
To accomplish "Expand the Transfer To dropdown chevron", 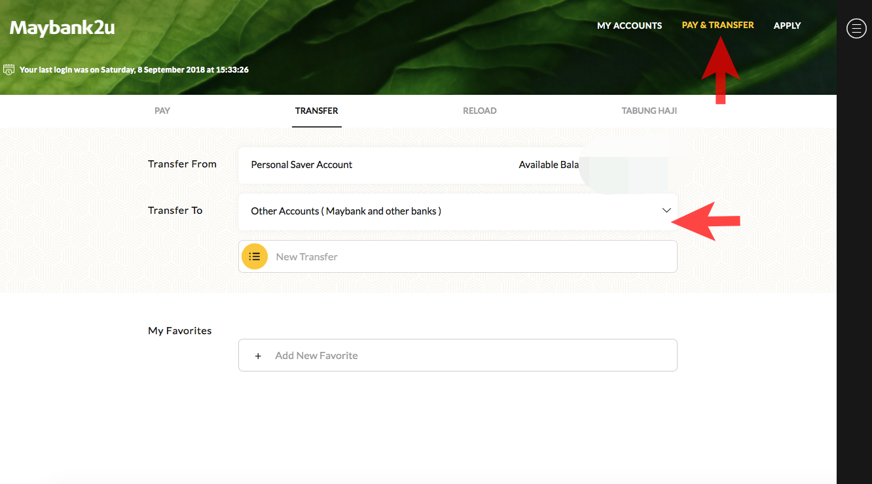I will tap(666, 211).
